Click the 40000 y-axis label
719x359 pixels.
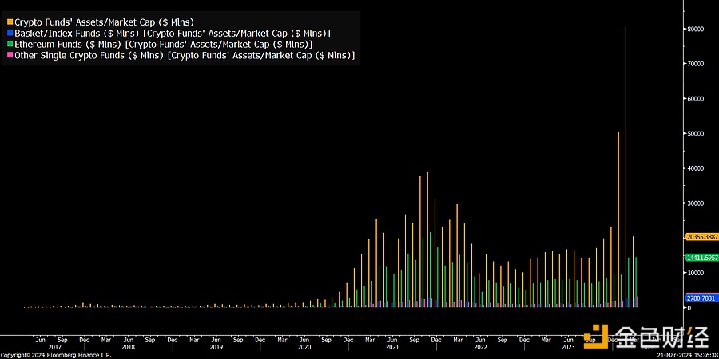tap(695, 168)
